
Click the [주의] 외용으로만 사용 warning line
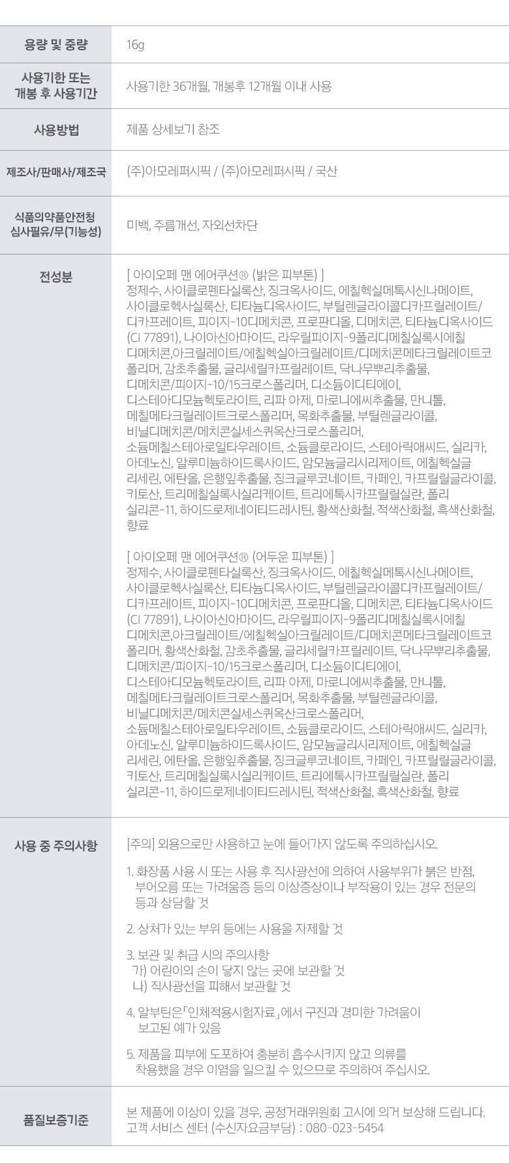click(x=282, y=844)
